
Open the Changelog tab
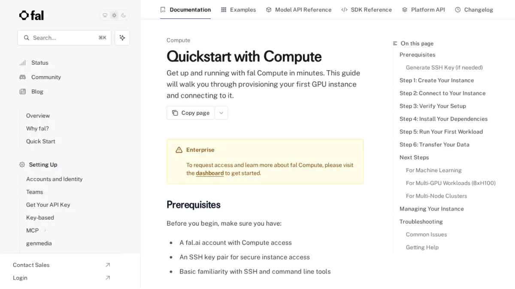[x=474, y=9]
